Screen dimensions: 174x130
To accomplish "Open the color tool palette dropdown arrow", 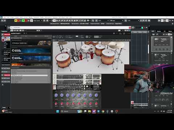I will pos(90,21).
